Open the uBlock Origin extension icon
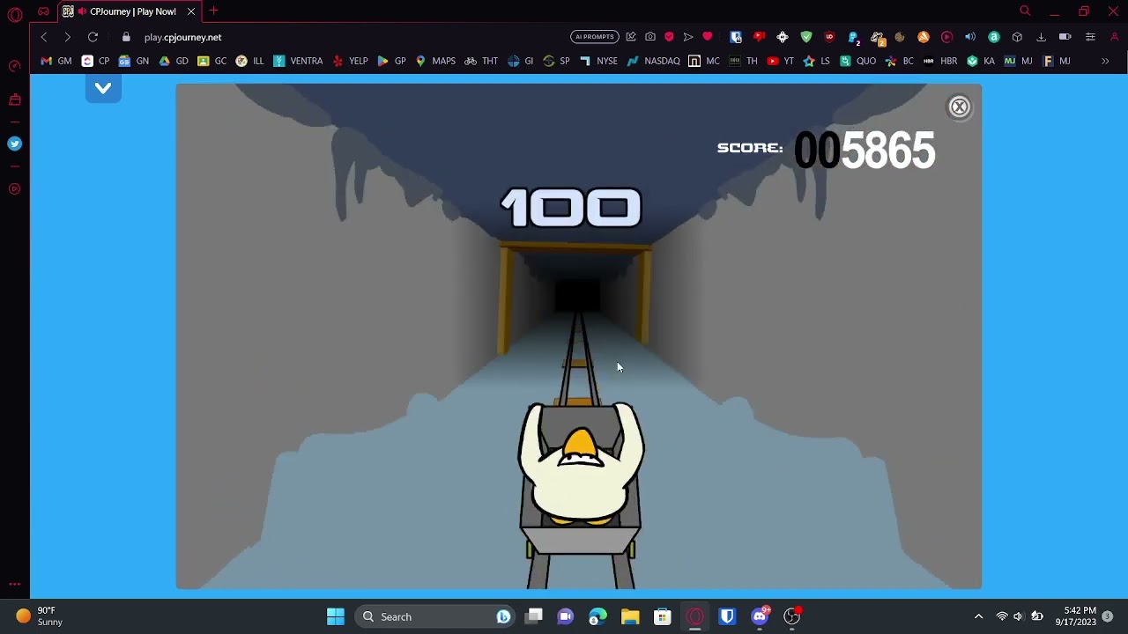The height and width of the screenshot is (634, 1128). click(829, 37)
